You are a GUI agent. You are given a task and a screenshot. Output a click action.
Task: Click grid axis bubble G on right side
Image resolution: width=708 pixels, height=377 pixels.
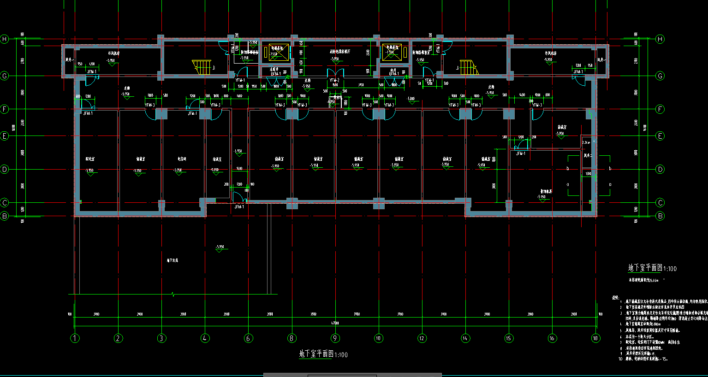[660, 76]
